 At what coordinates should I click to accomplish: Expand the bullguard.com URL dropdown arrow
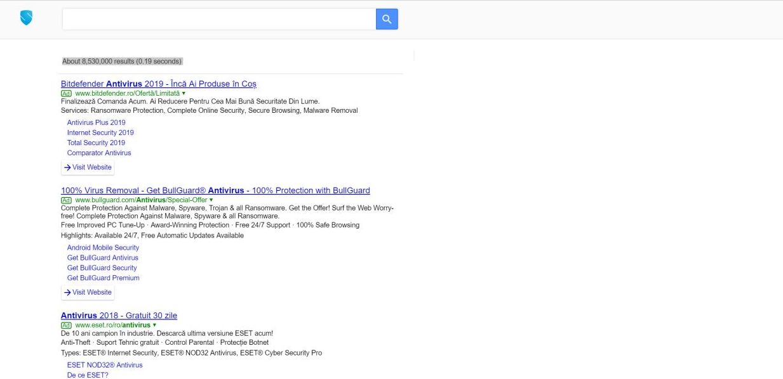point(211,200)
